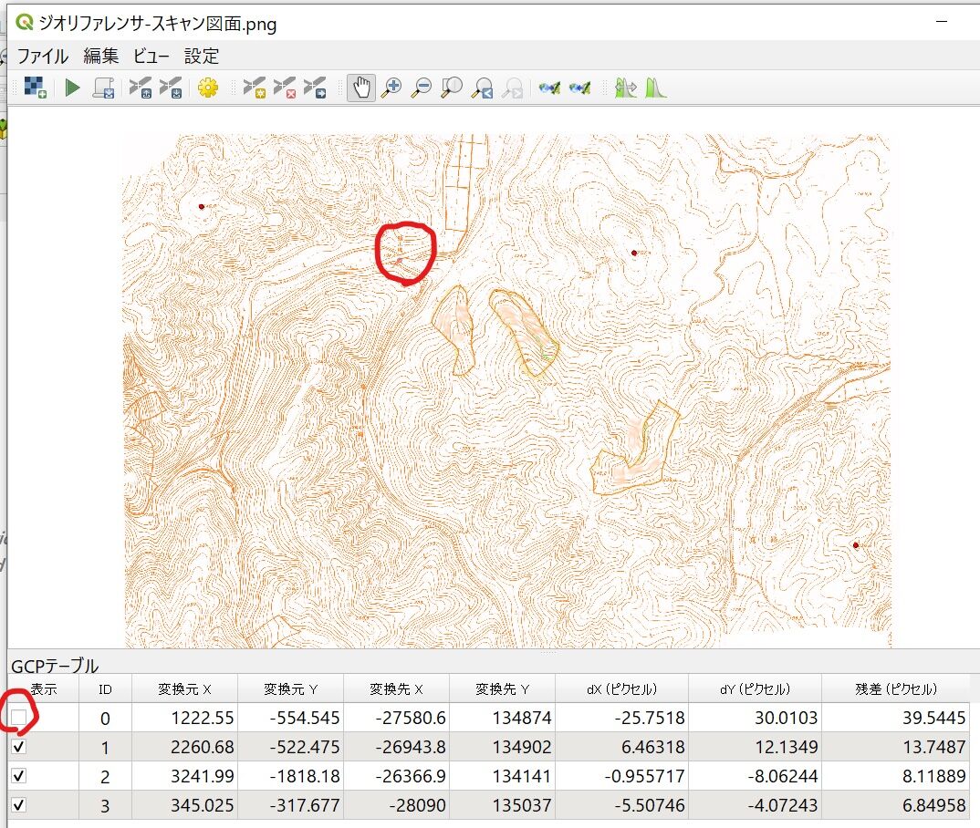This screenshot has height=828, width=980.
Task: Select the cell with value -25.7518
Action: coord(622,718)
